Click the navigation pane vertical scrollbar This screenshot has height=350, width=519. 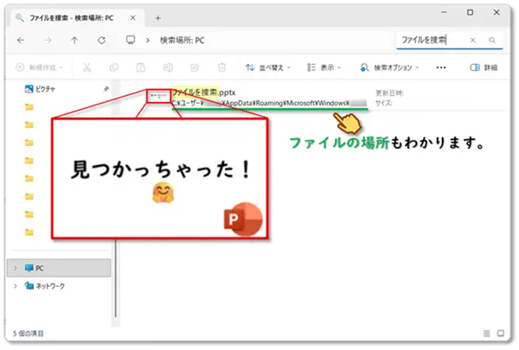tap(116, 278)
